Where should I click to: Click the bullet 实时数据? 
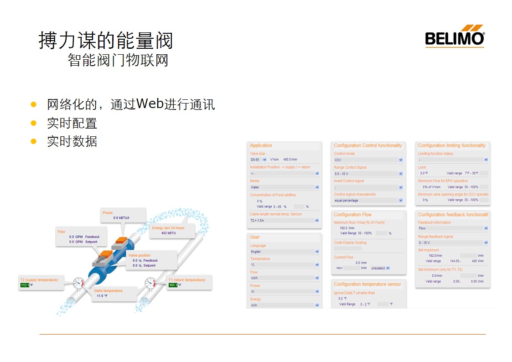click(x=72, y=141)
